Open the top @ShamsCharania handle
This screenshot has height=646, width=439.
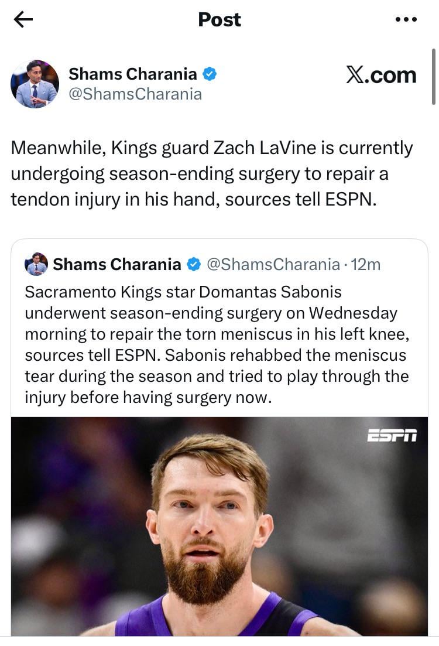tap(135, 94)
